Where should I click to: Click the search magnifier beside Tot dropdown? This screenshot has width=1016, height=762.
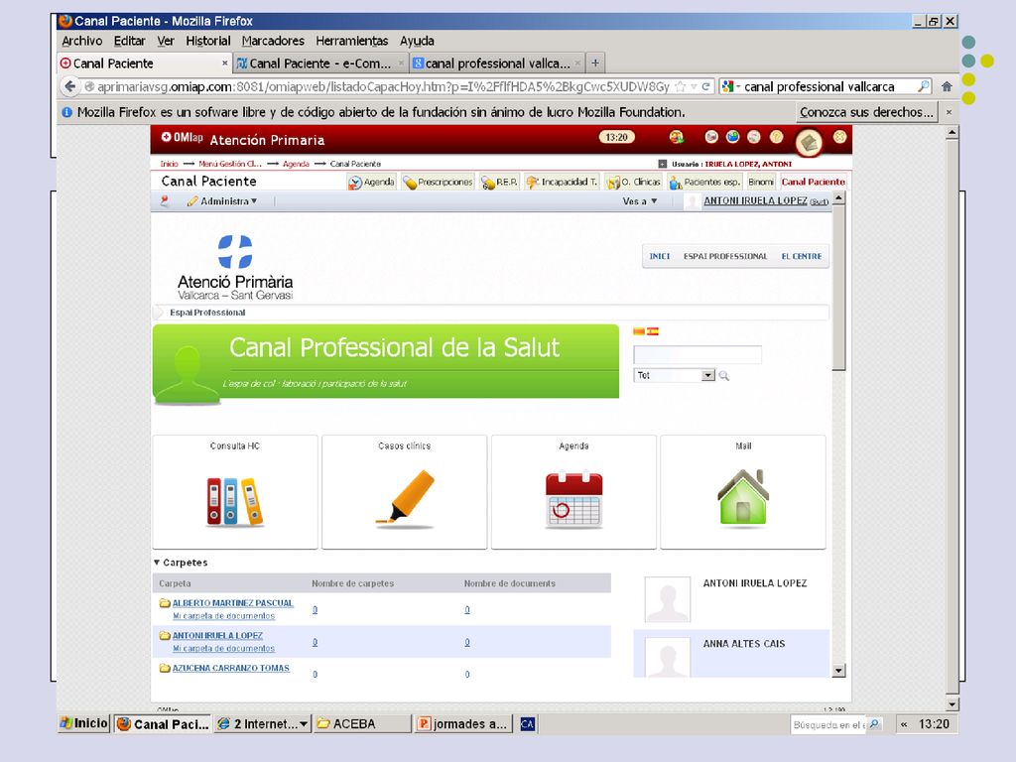pos(723,376)
